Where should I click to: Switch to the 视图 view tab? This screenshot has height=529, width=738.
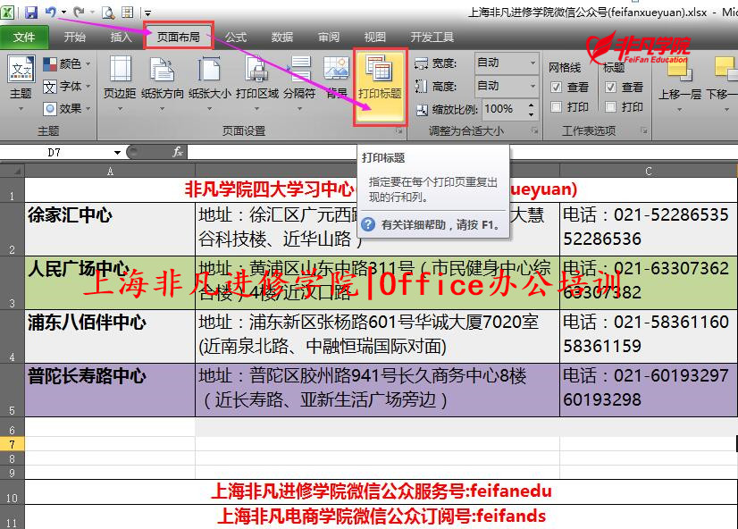(375, 38)
